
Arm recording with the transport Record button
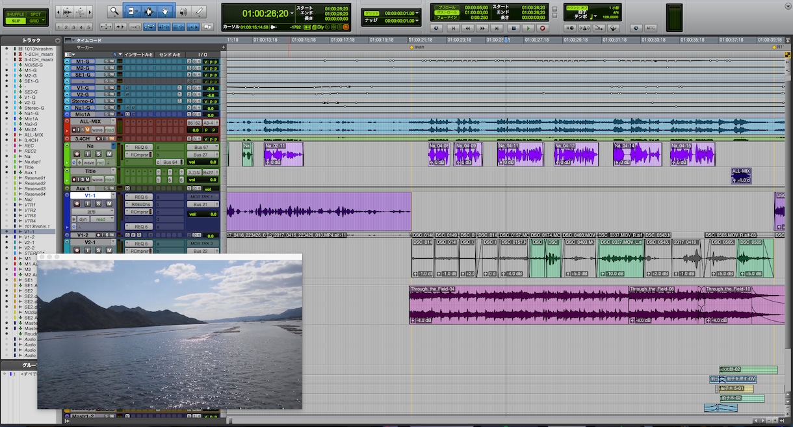pyautogui.click(x=543, y=28)
